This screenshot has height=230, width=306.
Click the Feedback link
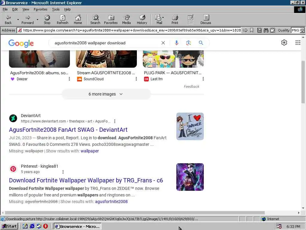192,87
